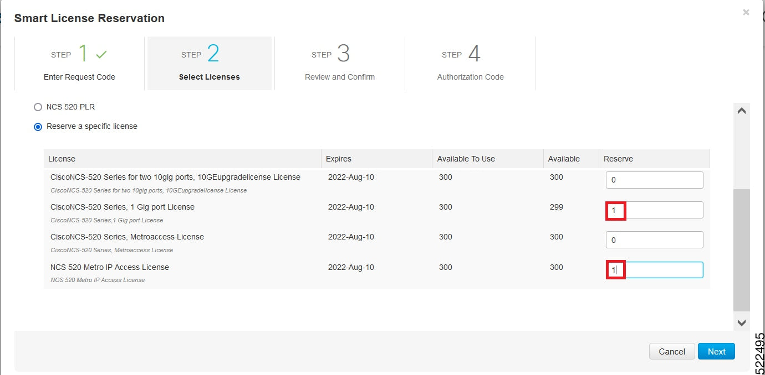Screen dimensions: 765x375
Task: Focus Reserve field for 10GE upgrade license
Action: pos(654,180)
